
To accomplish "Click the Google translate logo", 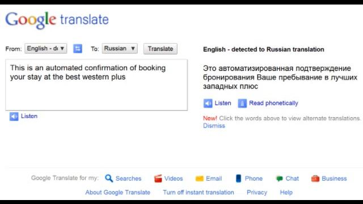I will point(57,20).
